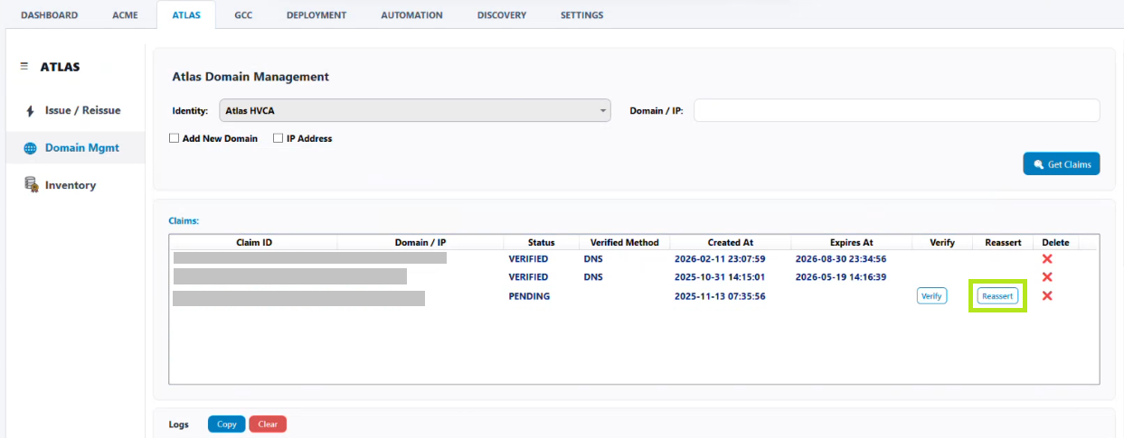Open the ACME tab
The height and width of the screenshot is (438, 1124).
pos(125,15)
